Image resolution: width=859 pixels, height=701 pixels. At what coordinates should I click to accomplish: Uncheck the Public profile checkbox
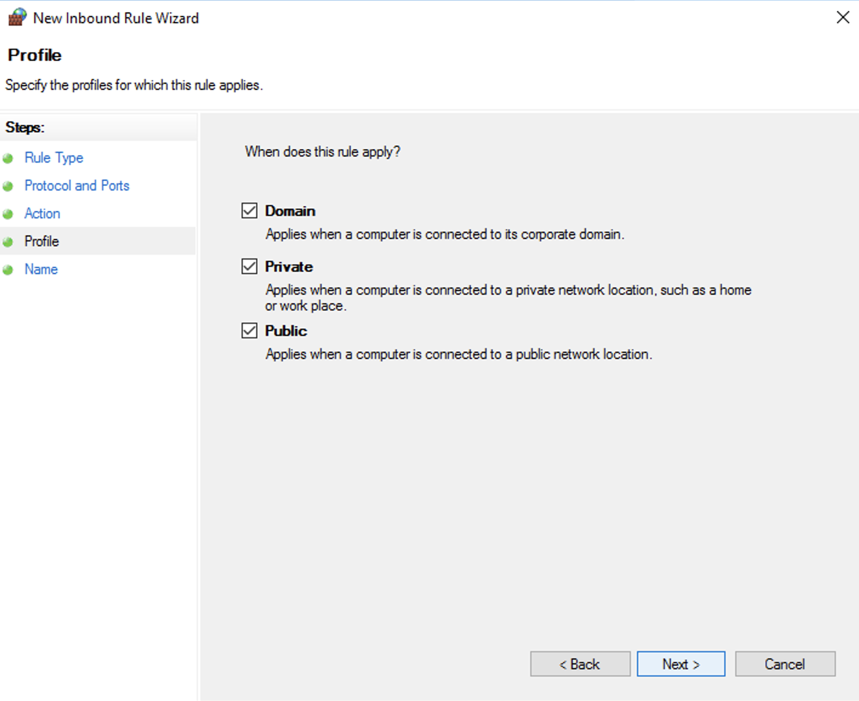click(249, 330)
